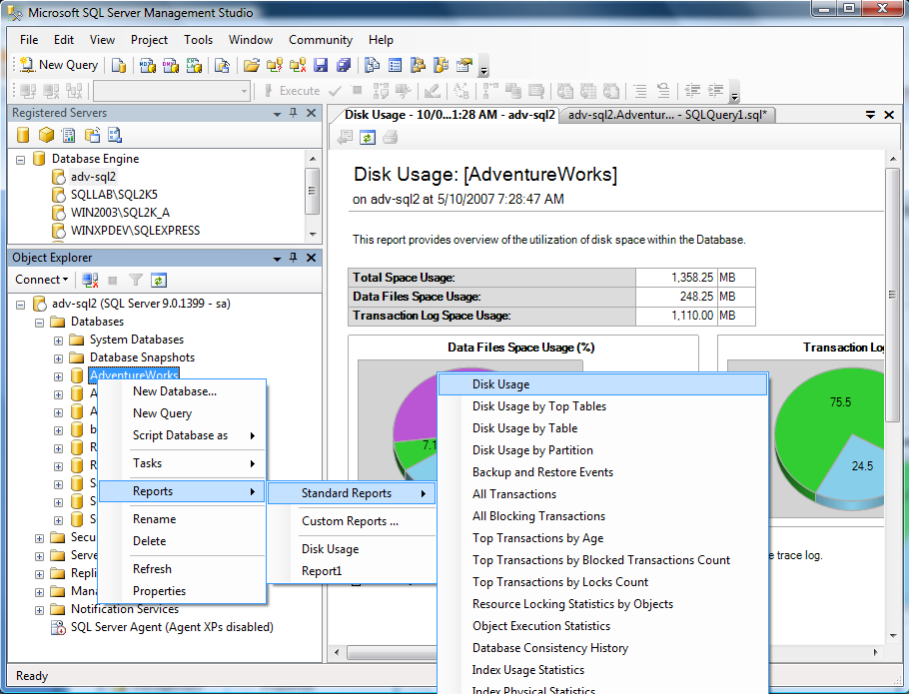Click the Save disk icon in toolbar
Viewport: 909px width, 694px height.
[x=321, y=65]
